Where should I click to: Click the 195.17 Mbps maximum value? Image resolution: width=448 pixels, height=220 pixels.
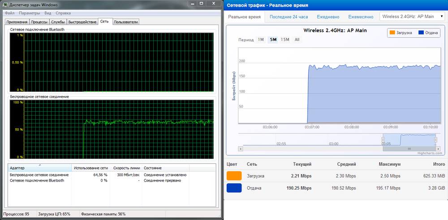[x=388, y=188]
